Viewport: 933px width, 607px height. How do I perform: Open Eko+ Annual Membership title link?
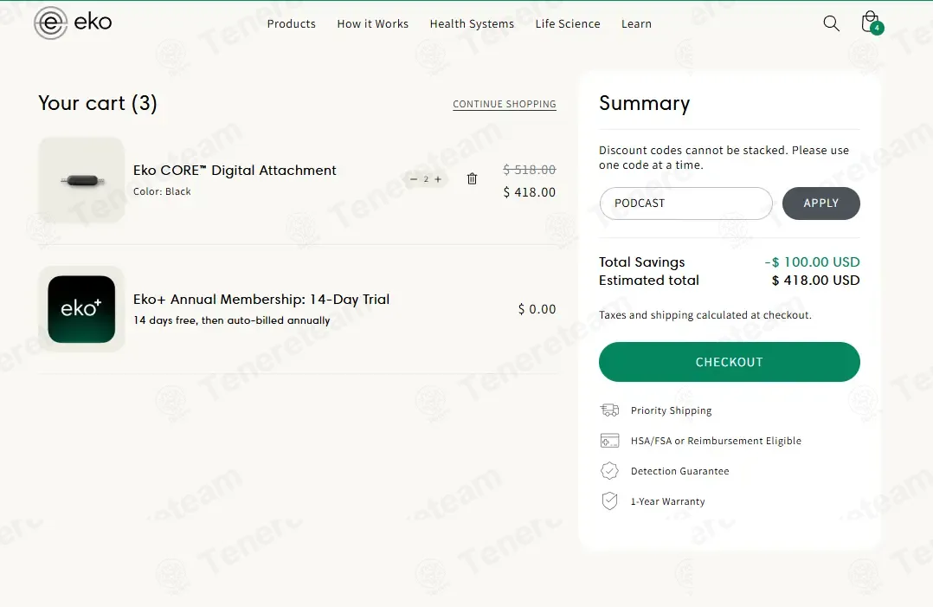tap(261, 300)
